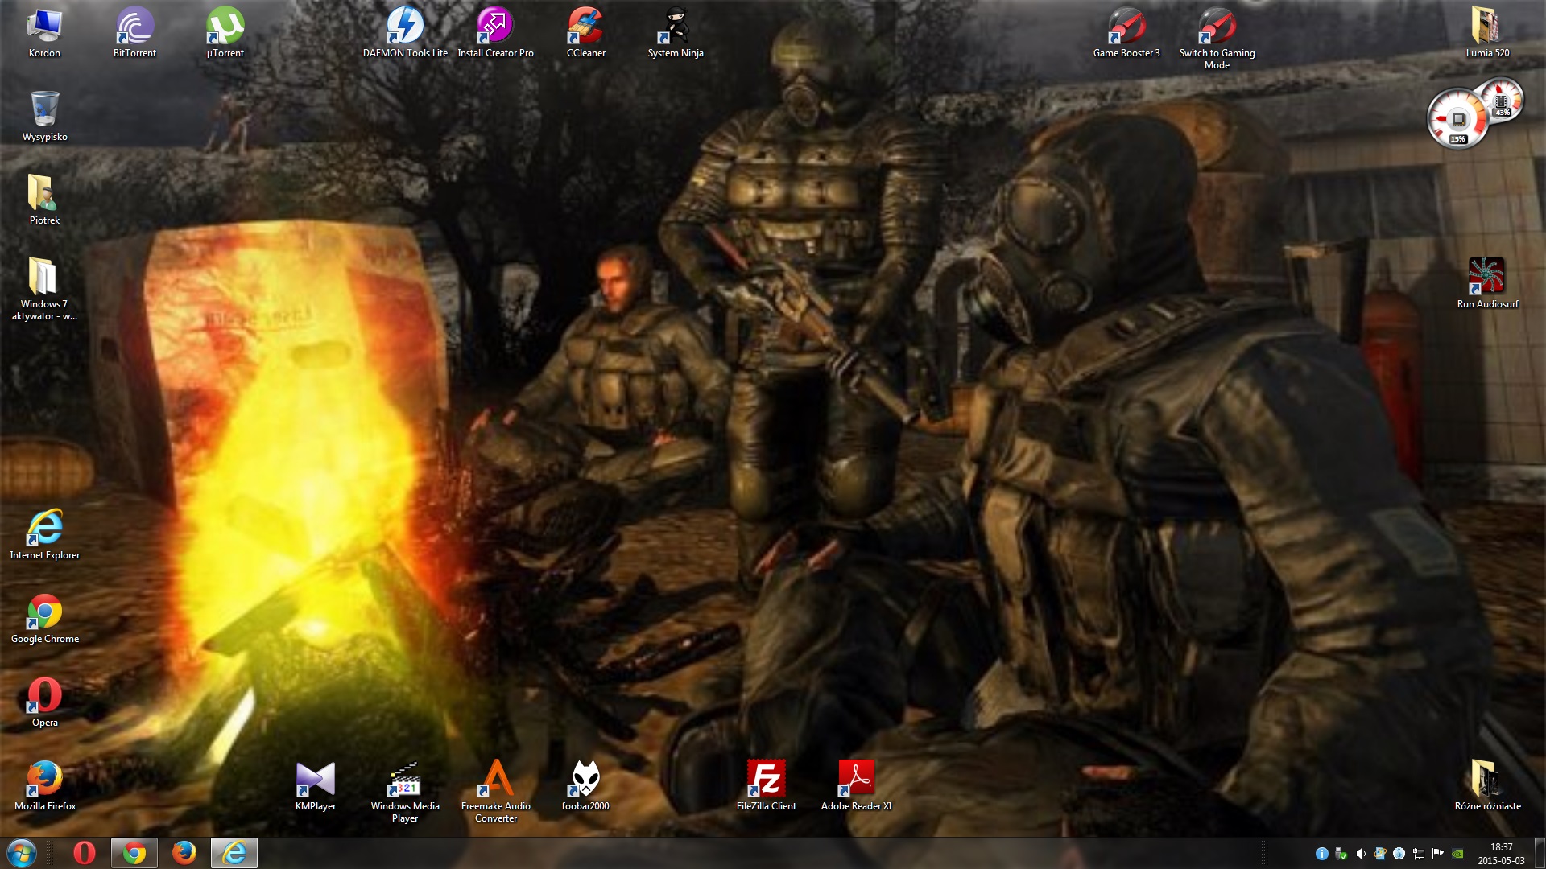1546x869 pixels.
Task: Start CCleaner from the desktop
Action: pos(585,32)
